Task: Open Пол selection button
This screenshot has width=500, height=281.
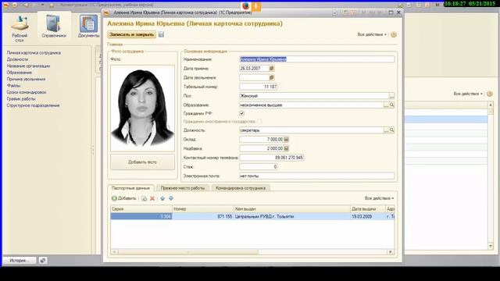Action: tap(391, 95)
